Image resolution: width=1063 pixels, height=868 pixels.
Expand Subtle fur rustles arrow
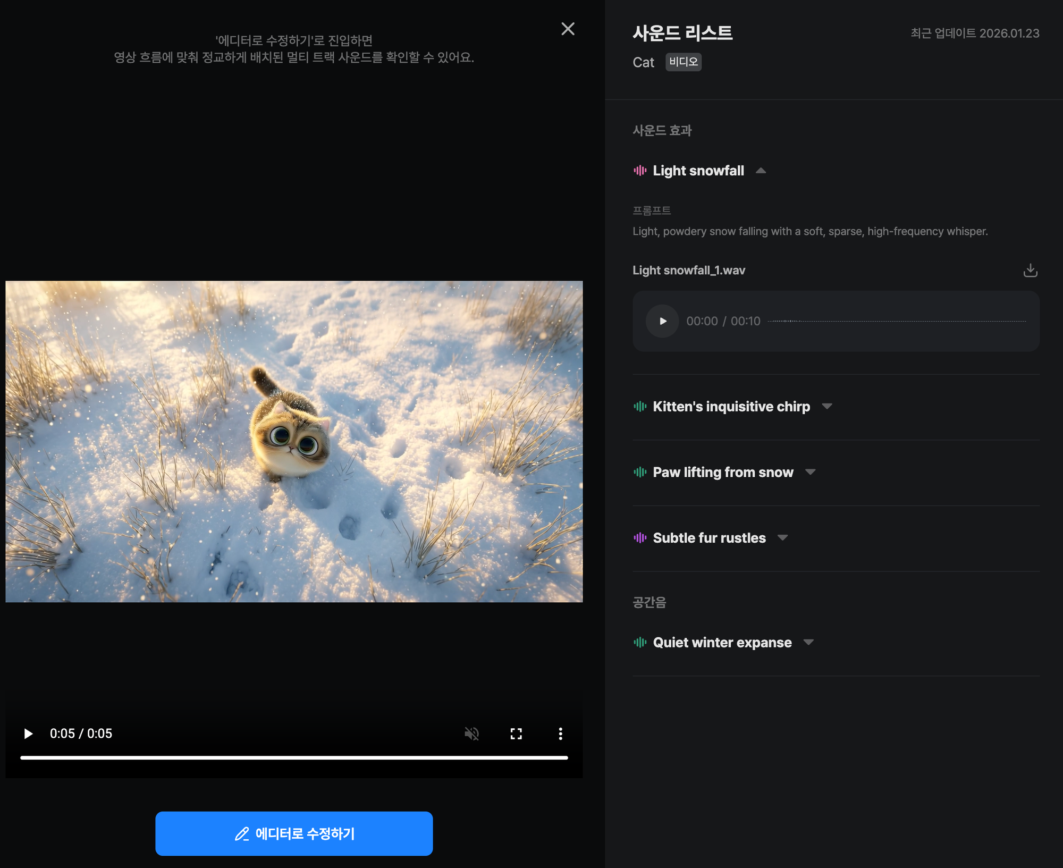(782, 538)
